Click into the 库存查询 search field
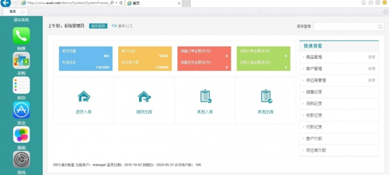The image size is (392, 175). pyautogui.click(x=349, y=27)
